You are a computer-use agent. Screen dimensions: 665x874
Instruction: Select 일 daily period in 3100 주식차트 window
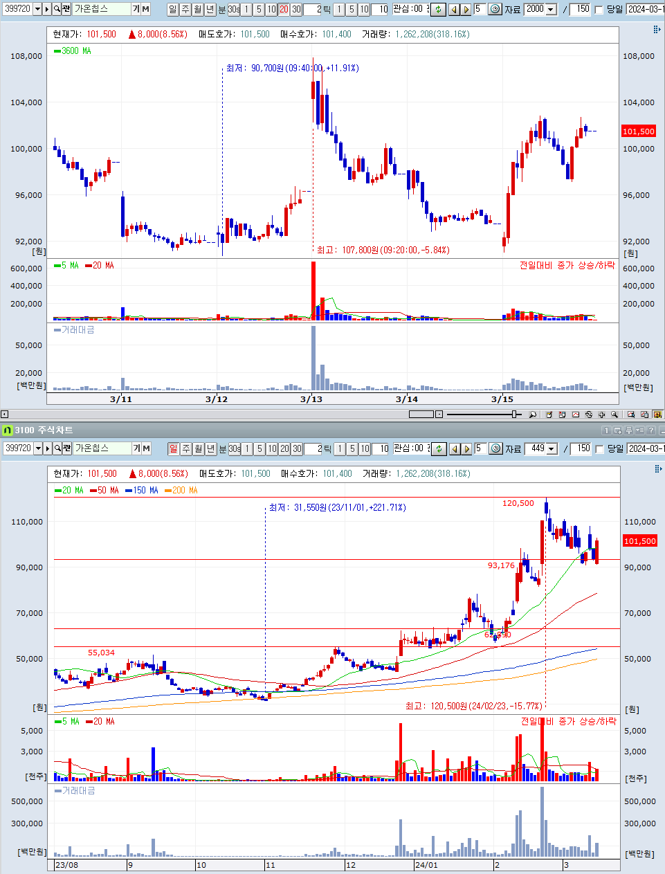[x=173, y=448]
